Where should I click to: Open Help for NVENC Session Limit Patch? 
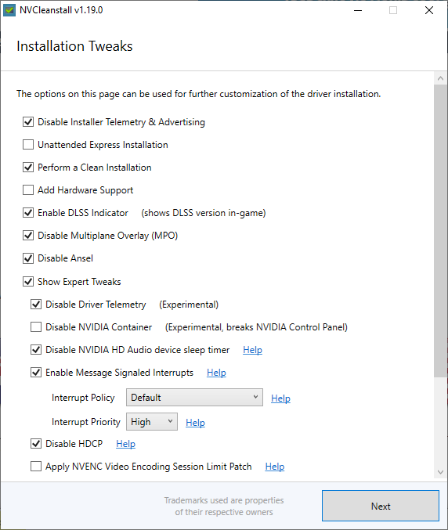[275, 467]
